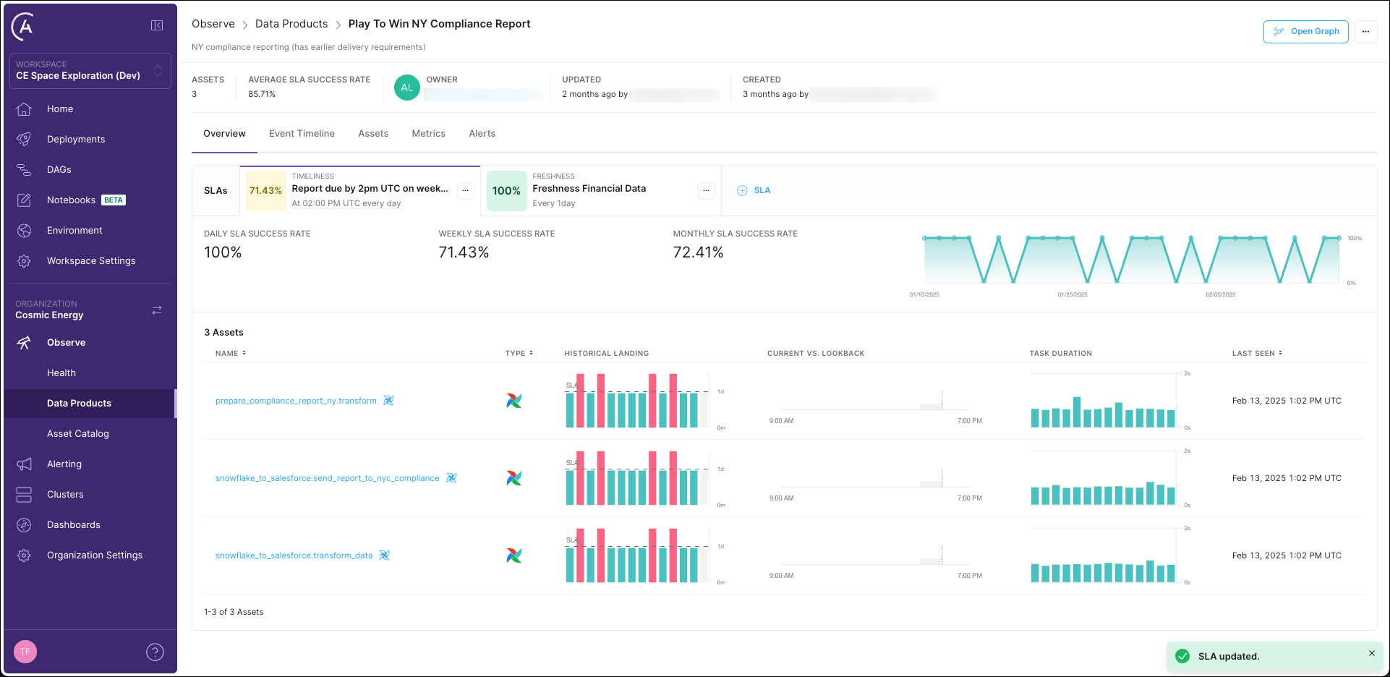Collapse the sidebar using the panel icon
The width and height of the screenshot is (1390, 677).
click(156, 25)
